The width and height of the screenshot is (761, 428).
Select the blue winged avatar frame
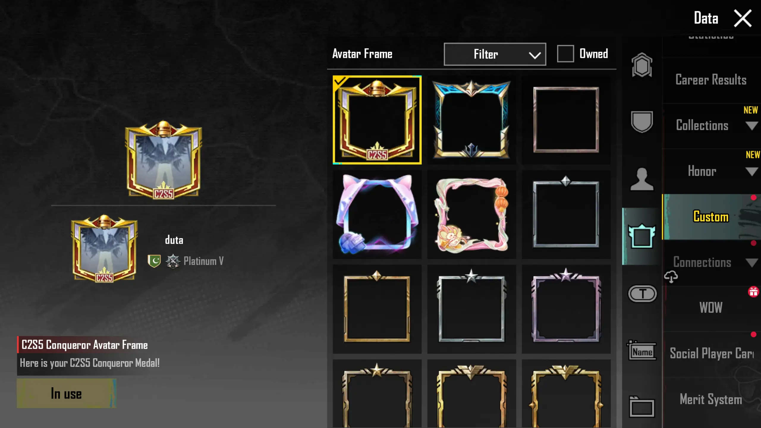pyautogui.click(x=471, y=120)
